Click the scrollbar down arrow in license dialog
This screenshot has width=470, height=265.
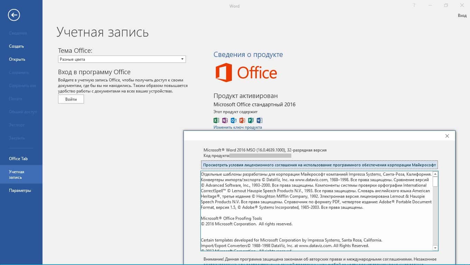pyautogui.click(x=434, y=247)
